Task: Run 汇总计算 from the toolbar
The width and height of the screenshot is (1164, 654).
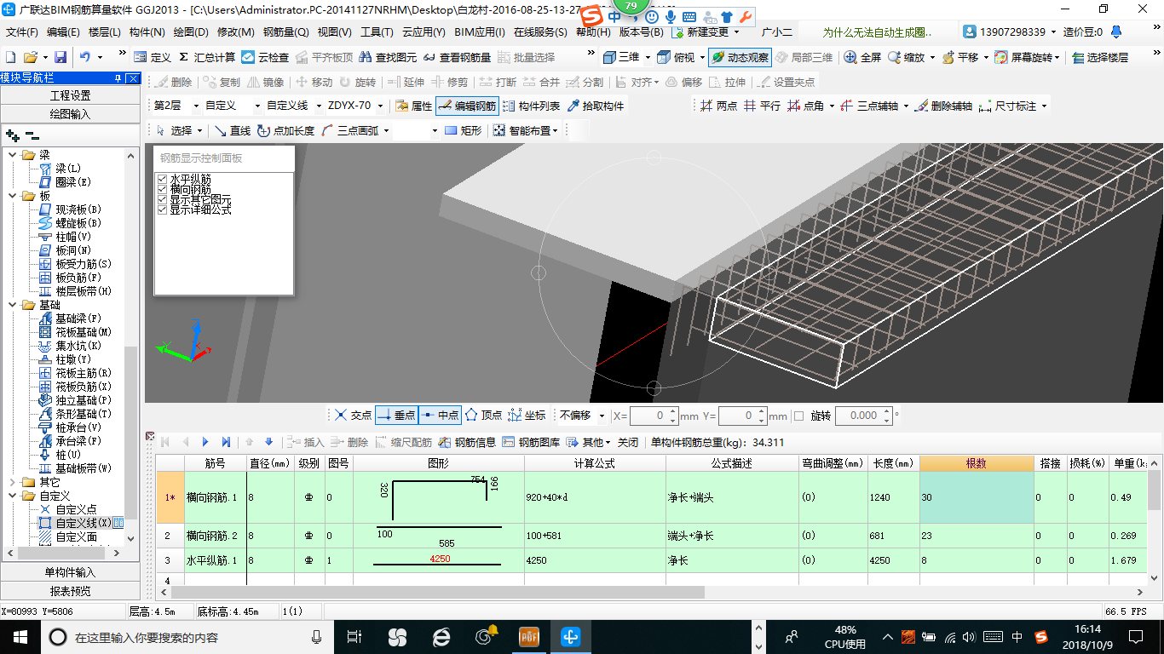Action: (207, 57)
